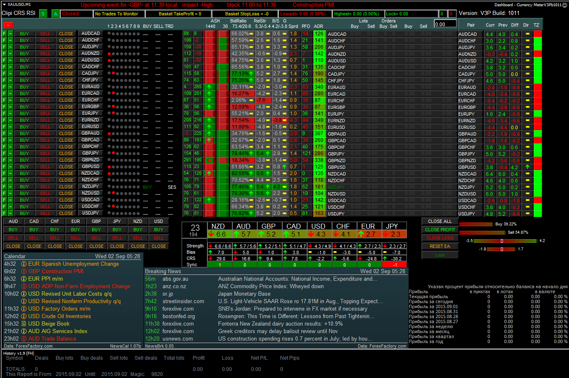Select the JPY currency basket header

coord(117,221)
